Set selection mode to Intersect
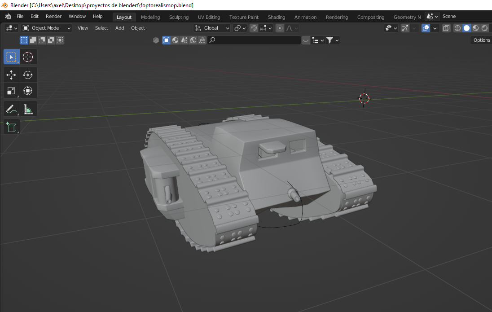 [x=60, y=40]
